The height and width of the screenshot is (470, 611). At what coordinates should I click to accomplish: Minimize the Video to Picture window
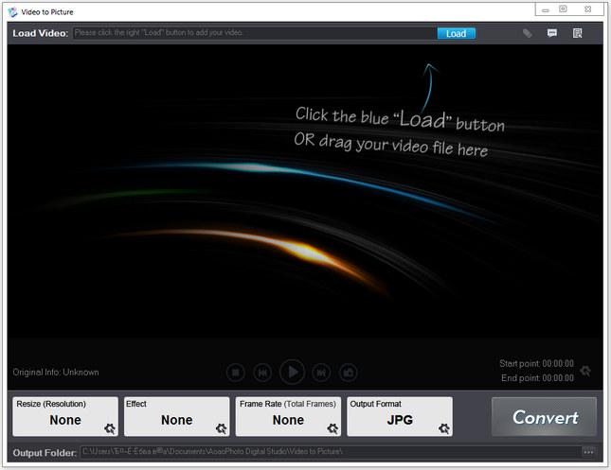point(546,9)
